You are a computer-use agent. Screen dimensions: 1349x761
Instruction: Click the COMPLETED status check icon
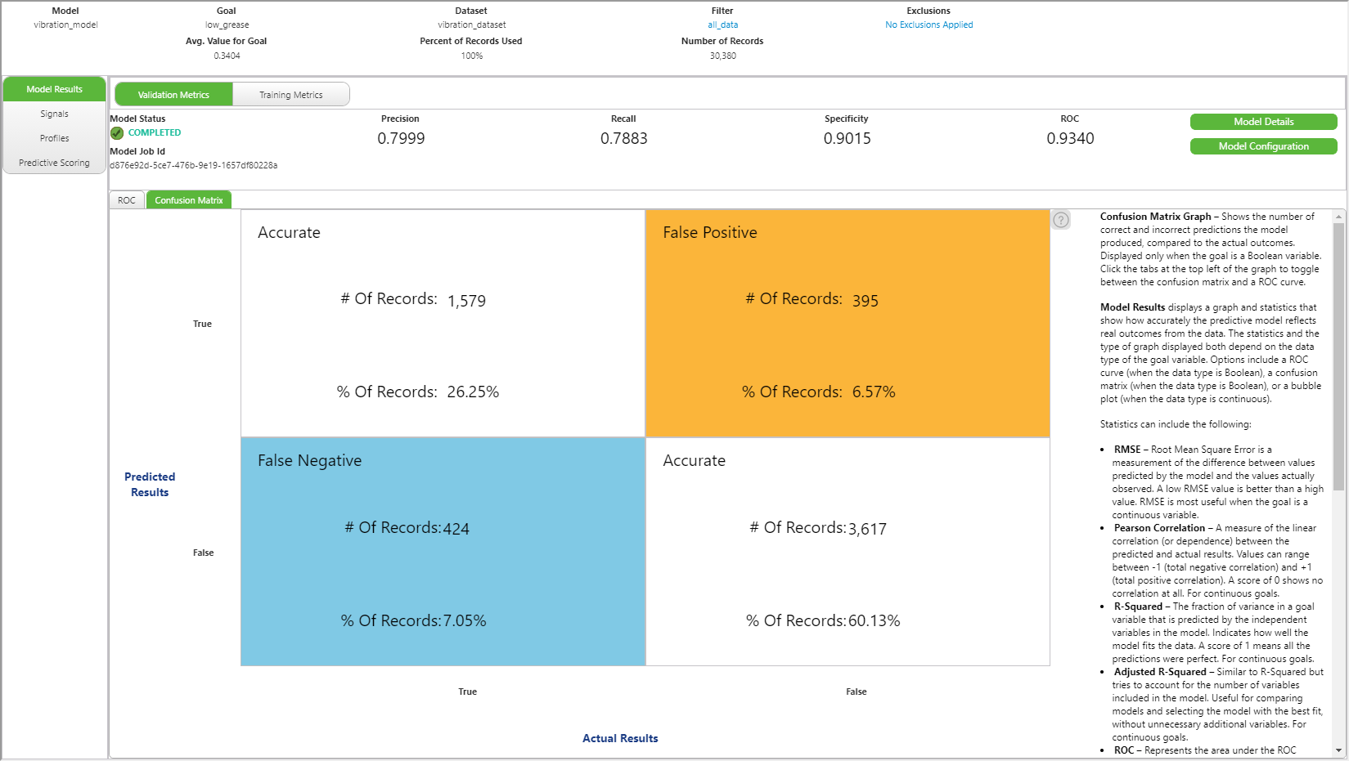click(x=117, y=132)
